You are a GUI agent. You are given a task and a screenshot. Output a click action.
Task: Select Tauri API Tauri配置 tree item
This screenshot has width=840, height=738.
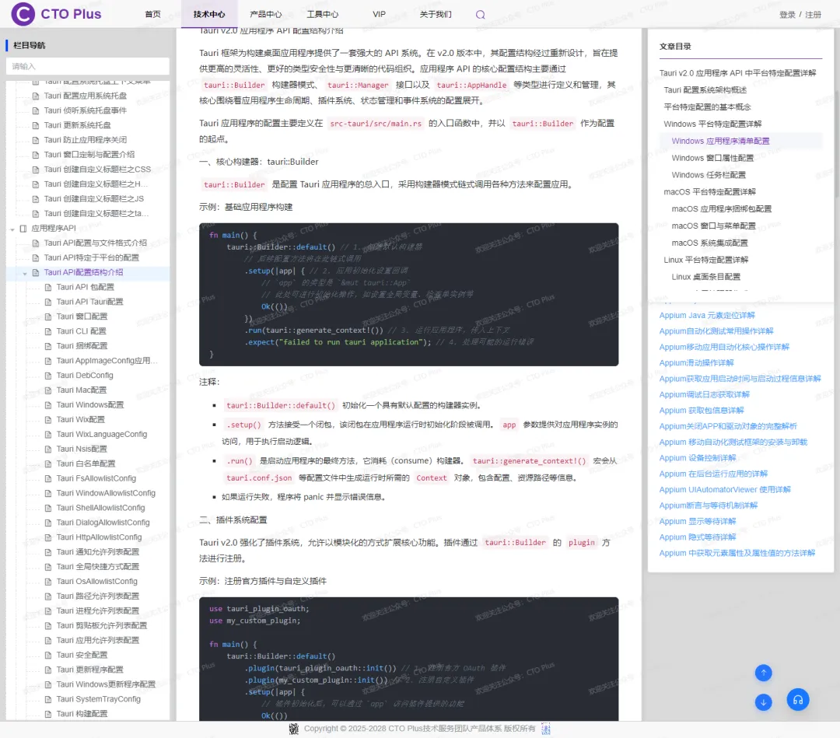[90, 302]
